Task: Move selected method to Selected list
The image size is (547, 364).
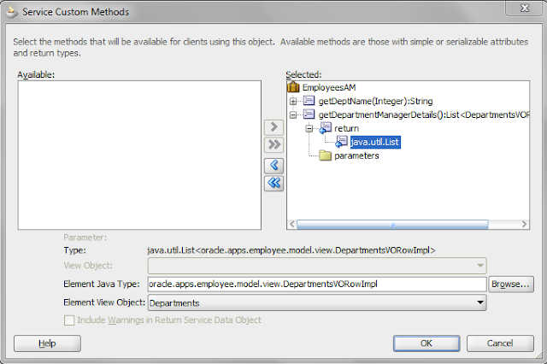Action: point(273,127)
